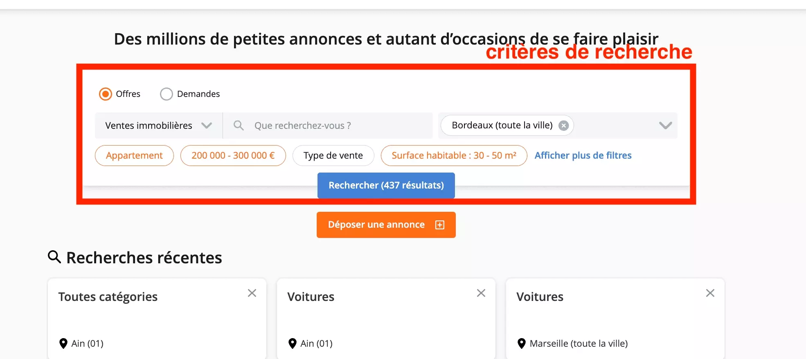
Task: Dismiss the middle Voitures recent search
Action: tap(481, 293)
